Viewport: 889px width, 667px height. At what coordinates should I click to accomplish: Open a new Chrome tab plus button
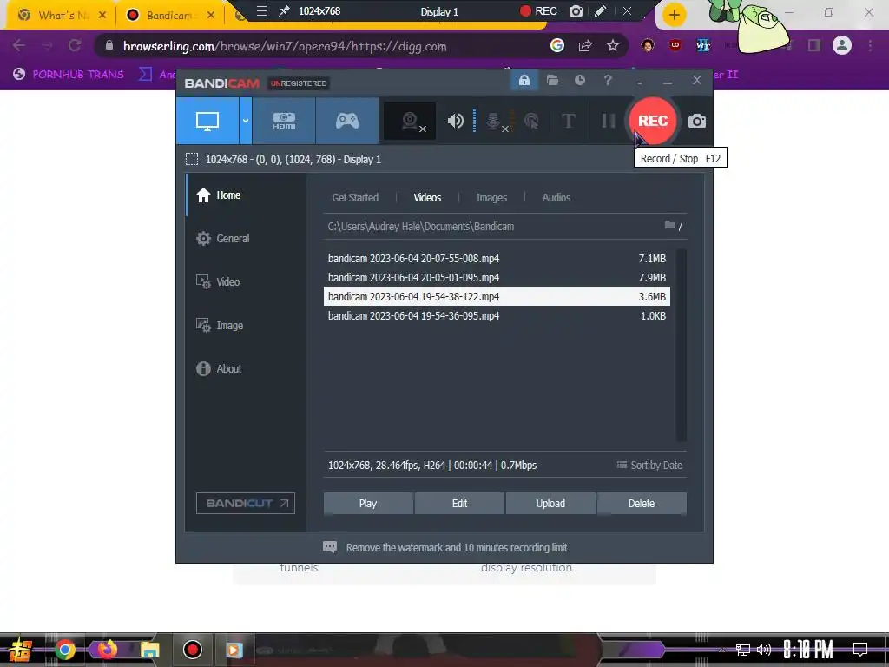pos(674,15)
